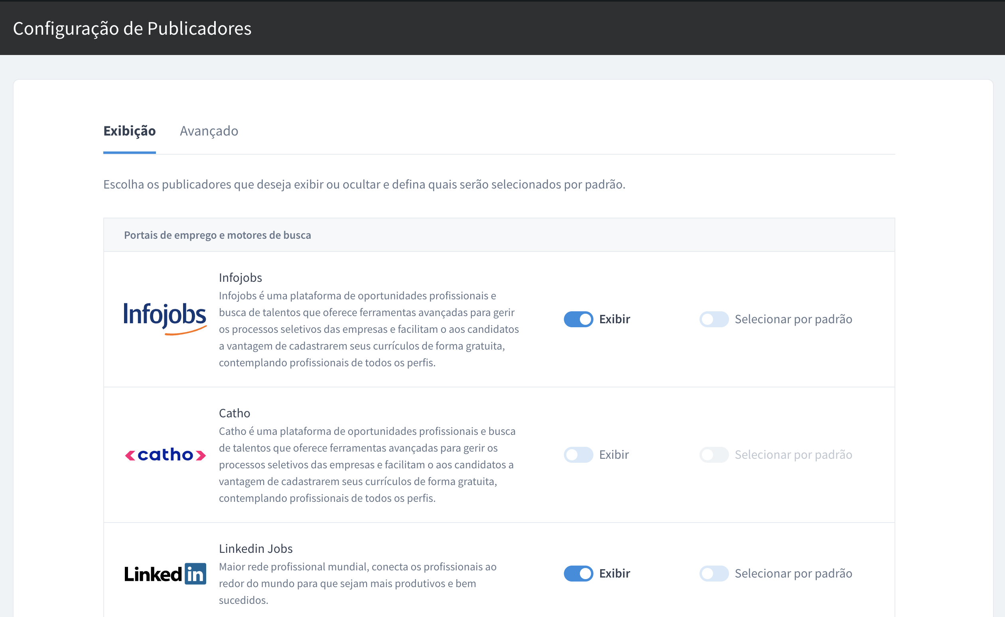The height and width of the screenshot is (617, 1005).
Task: Enable Selecionar por padrão for Infojobs
Action: click(713, 319)
